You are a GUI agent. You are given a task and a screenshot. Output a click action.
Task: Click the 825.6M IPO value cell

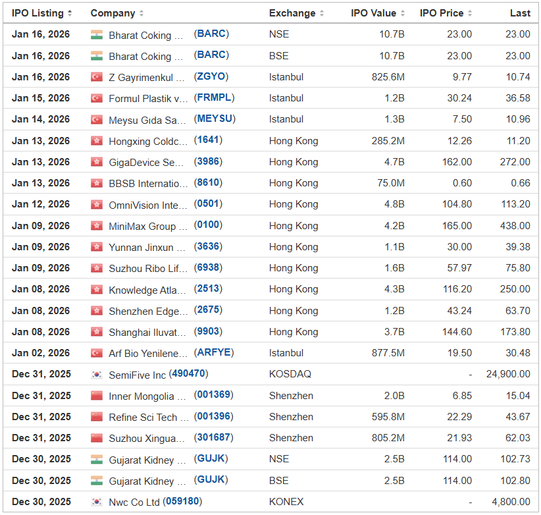(388, 77)
